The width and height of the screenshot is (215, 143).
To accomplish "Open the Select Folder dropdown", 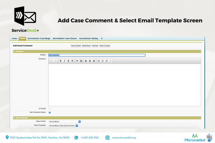I will pyautogui.click(x=64, y=122).
